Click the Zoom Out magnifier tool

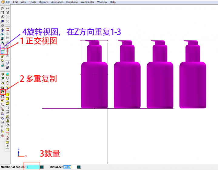tap(2, 17)
